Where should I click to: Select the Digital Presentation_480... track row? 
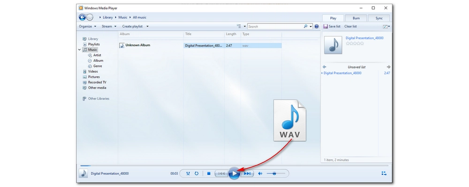tap(233, 46)
